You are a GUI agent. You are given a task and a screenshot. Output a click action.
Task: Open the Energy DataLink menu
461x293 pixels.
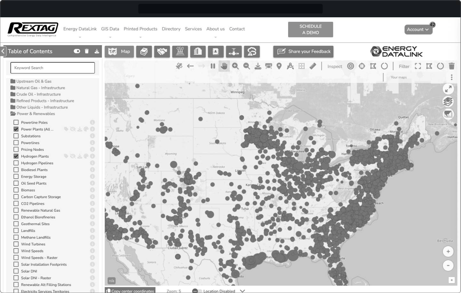pyautogui.click(x=80, y=29)
